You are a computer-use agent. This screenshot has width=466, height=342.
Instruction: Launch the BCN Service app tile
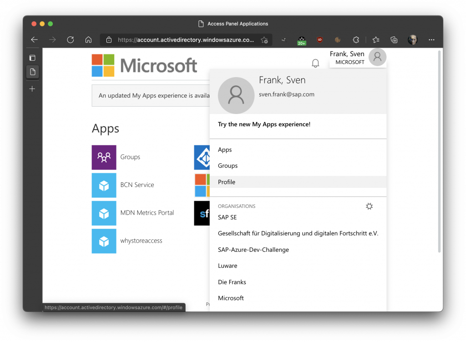pos(104,185)
